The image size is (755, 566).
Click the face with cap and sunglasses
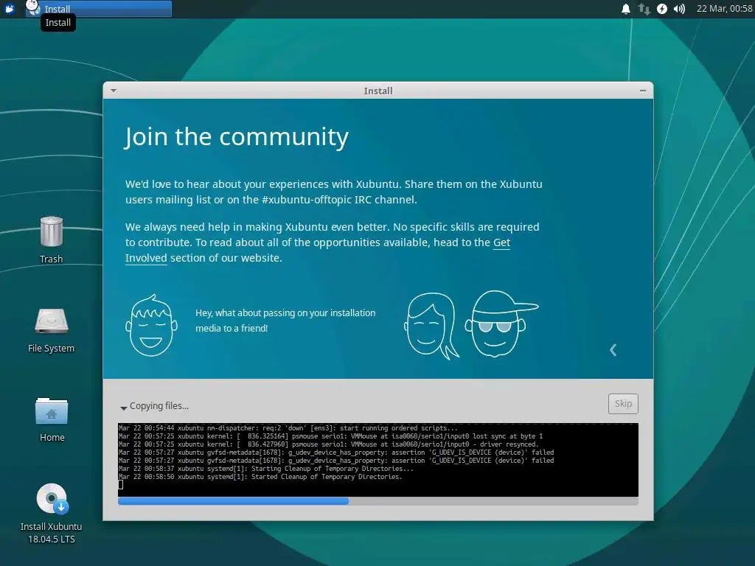[x=501, y=324]
